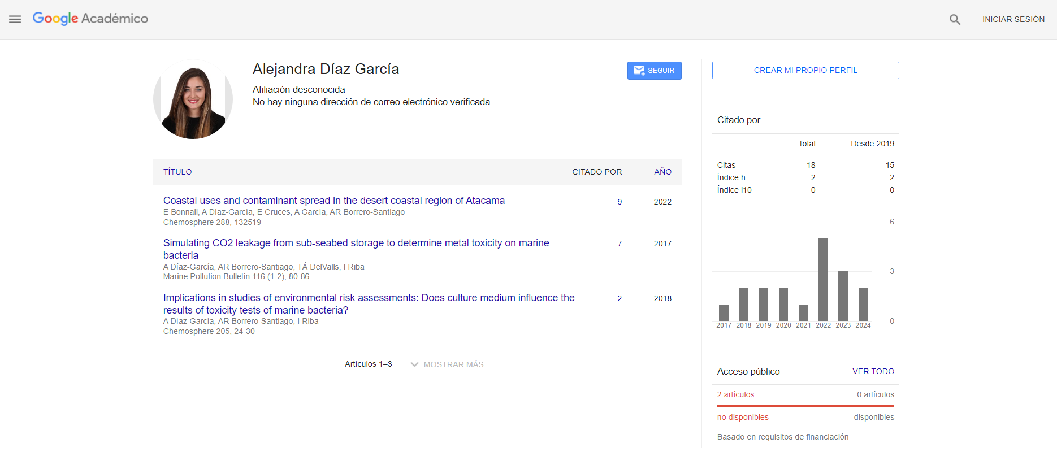Sort publications by TÍTULO column header

pyautogui.click(x=177, y=172)
